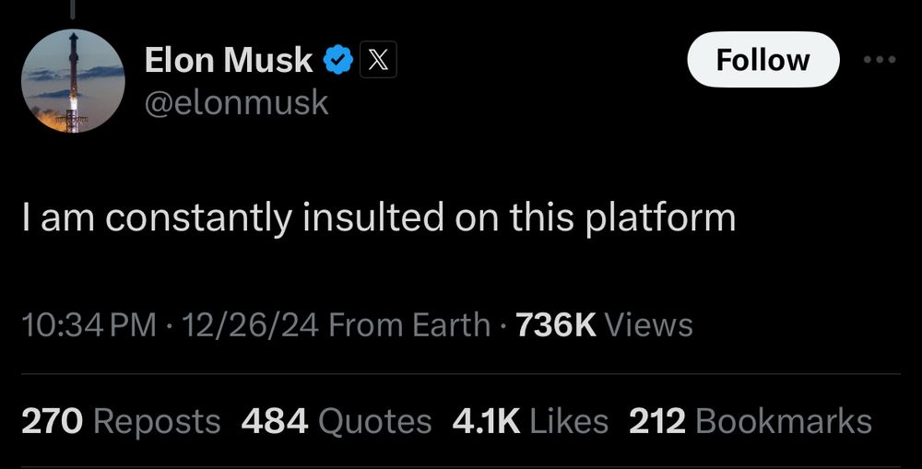Select the tweet text about being insulted
The height and width of the screenshot is (469, 922).
point(379,218)
